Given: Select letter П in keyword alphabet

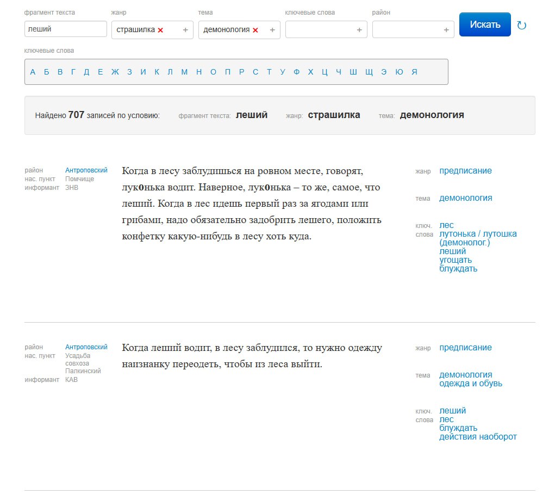Looking at the screenshot, I should point(228,72).
